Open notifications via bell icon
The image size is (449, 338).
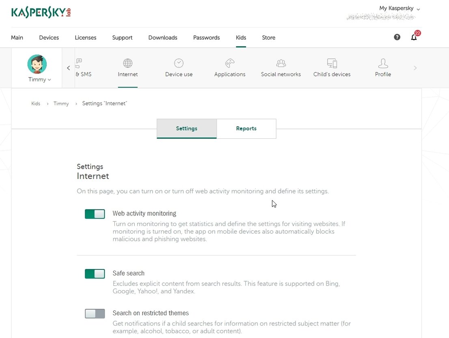click(x=414, y=37)
